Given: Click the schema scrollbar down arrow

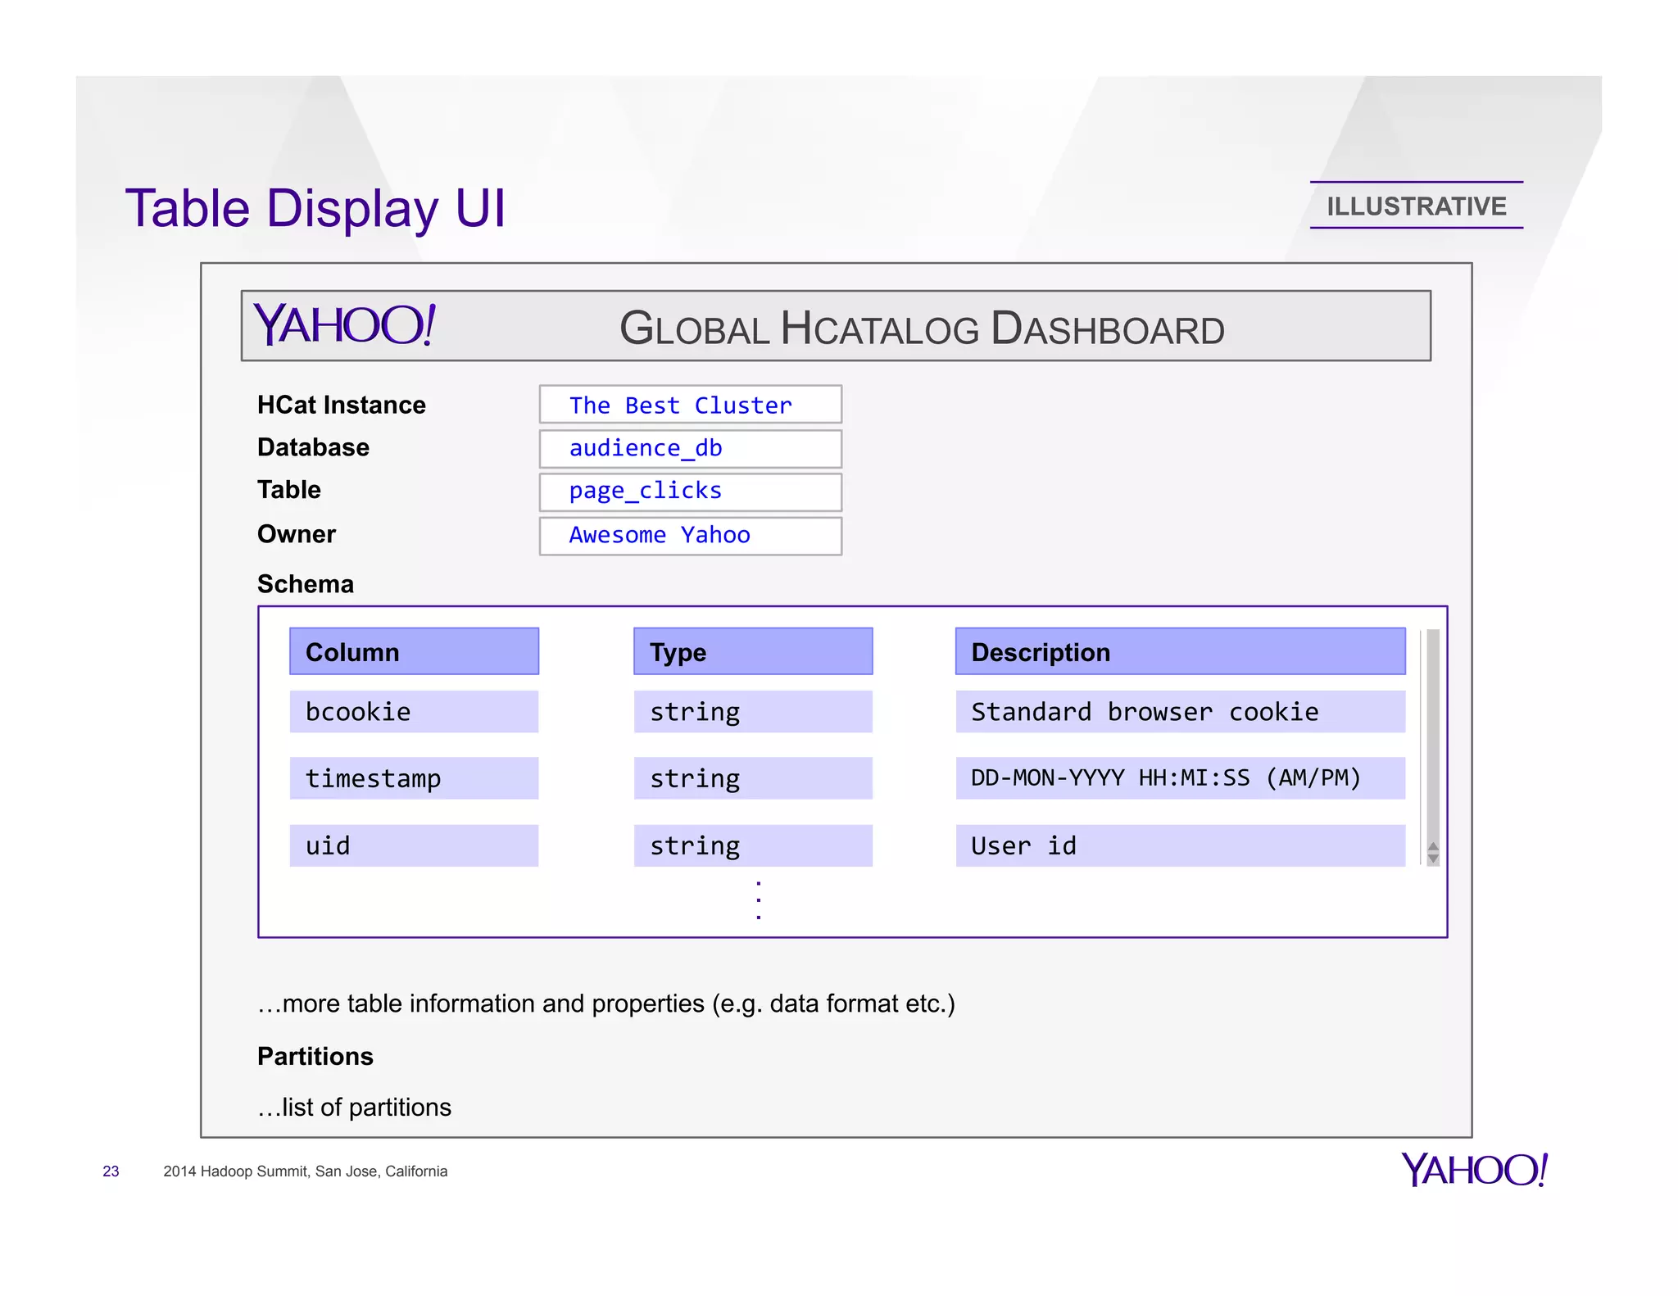Looking at the screenshot, I should (x=1433, y=859).
